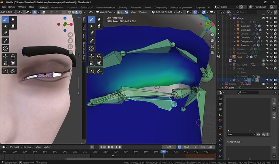Hide the Sourcils object in the viewport

tap(271, 45)
